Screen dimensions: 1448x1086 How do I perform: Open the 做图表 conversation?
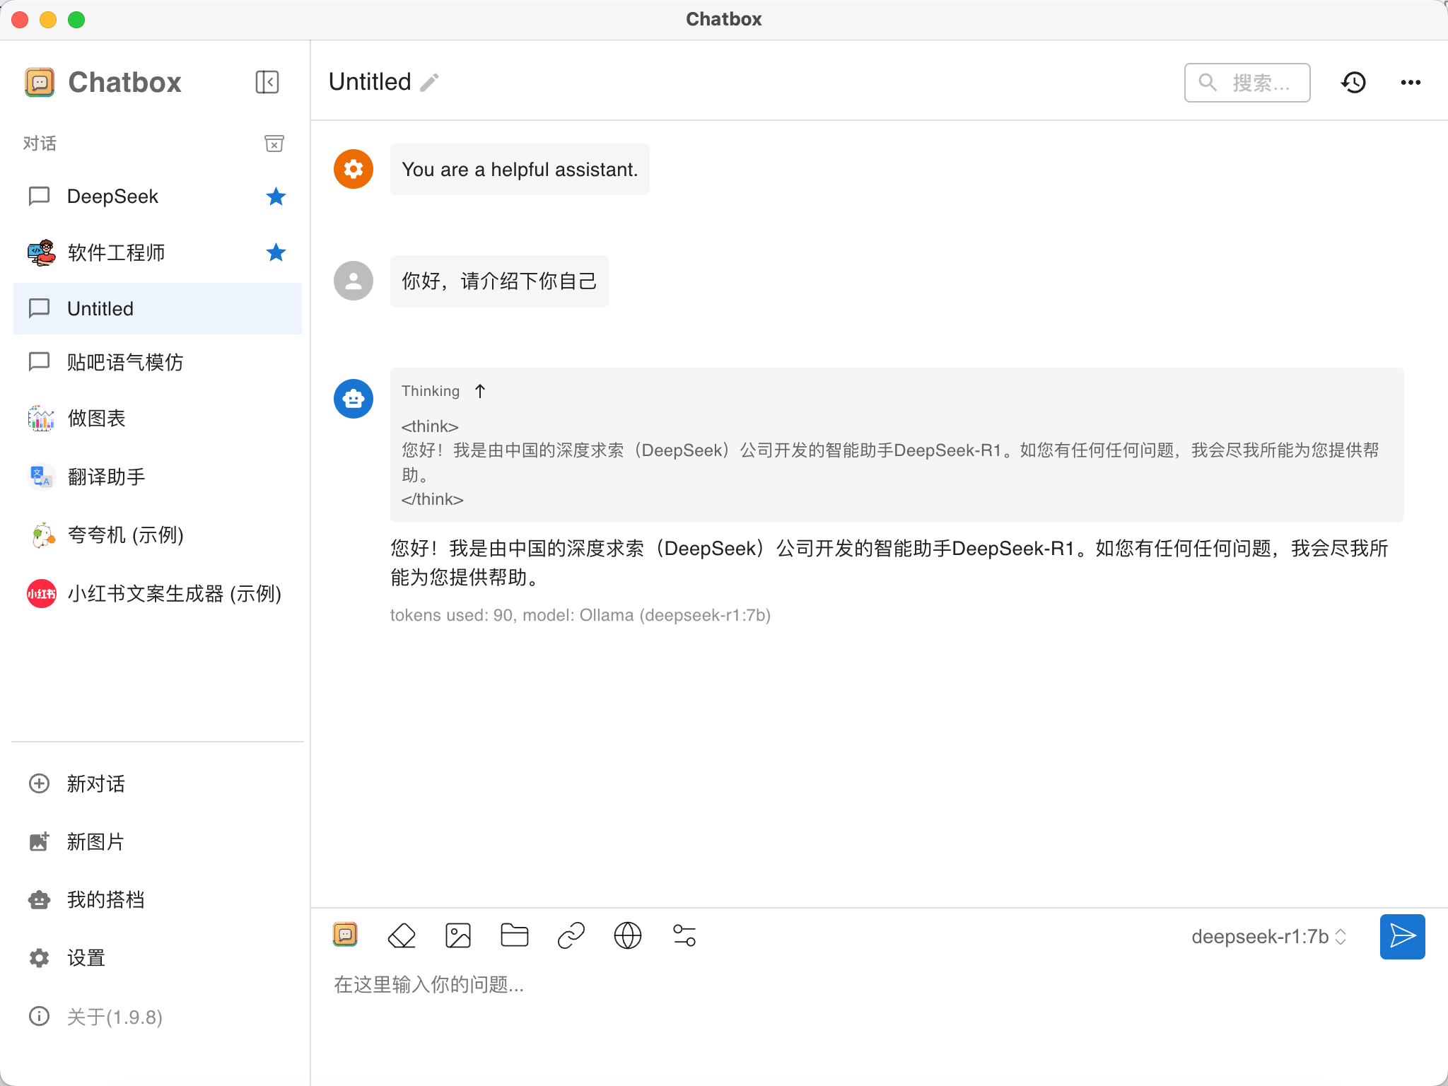157,419
